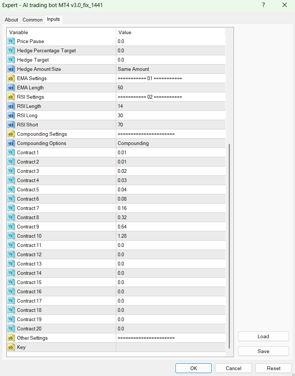The height and width of the screenshot is (376, 295).
Task: Click the double icon beside Contract 2
Action: (11, 162)
